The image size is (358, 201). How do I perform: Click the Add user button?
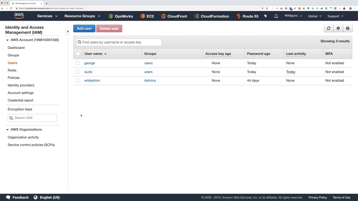84,28
